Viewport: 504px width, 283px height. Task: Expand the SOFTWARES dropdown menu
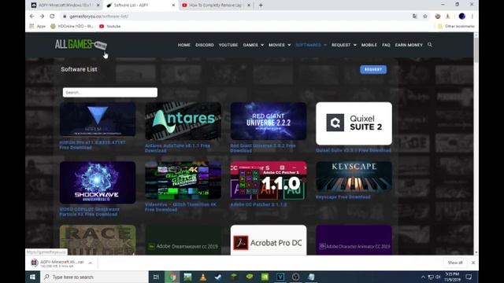tap(311, 45)
